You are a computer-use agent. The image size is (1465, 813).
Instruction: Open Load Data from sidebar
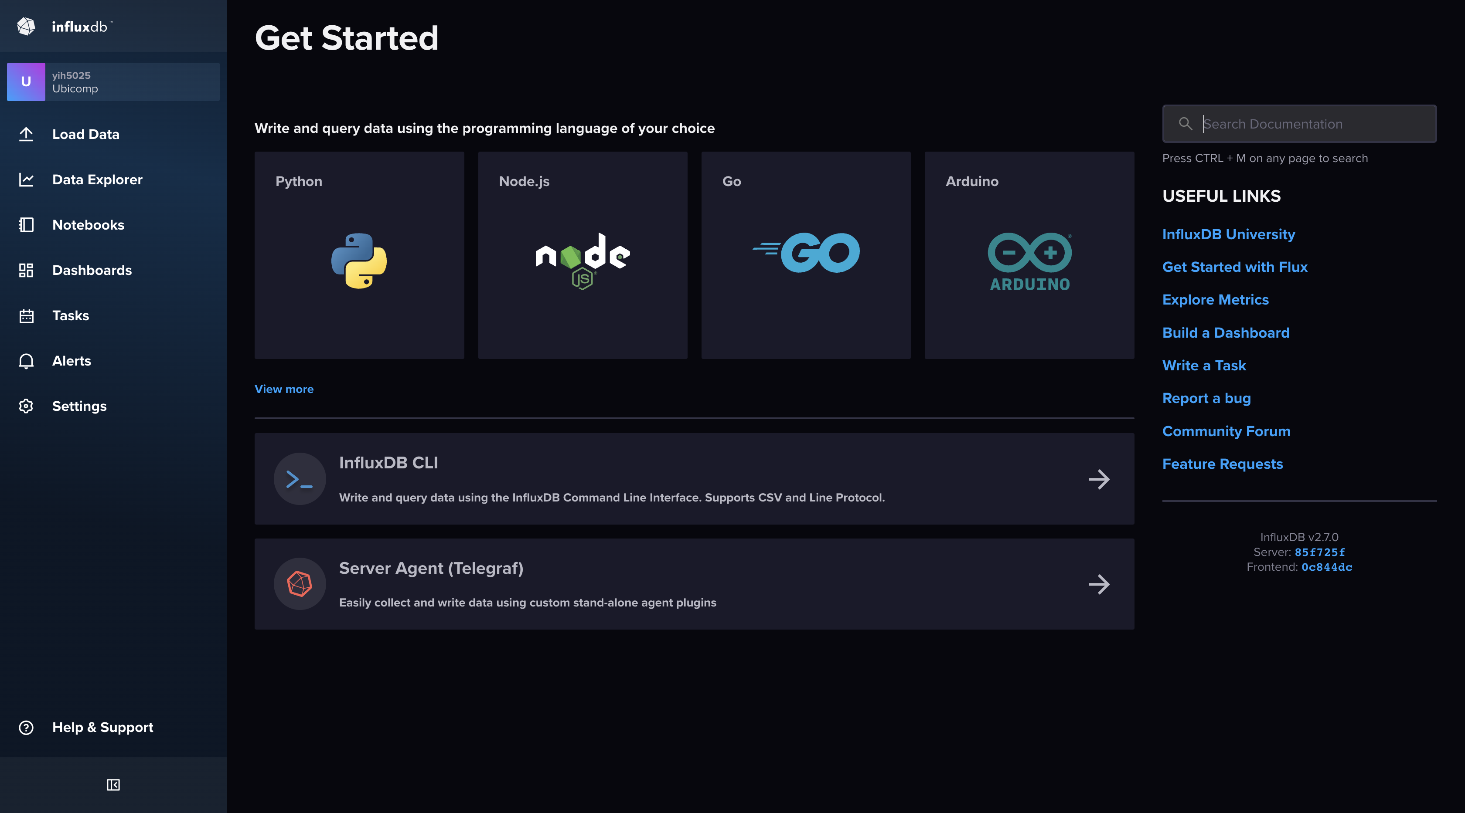(85, 134)
